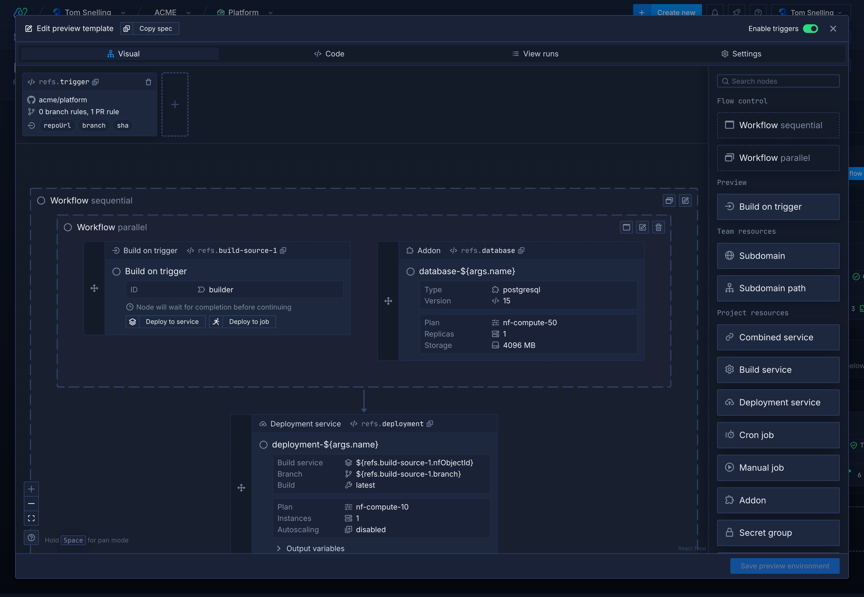Image resolution: width=864 pixels, height=597 pixels.
Task: Select the Workflow parallel radio circle
Action: tap(68, 228)
